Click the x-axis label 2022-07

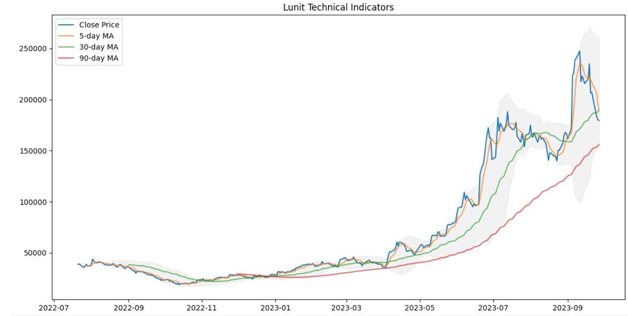53,308
